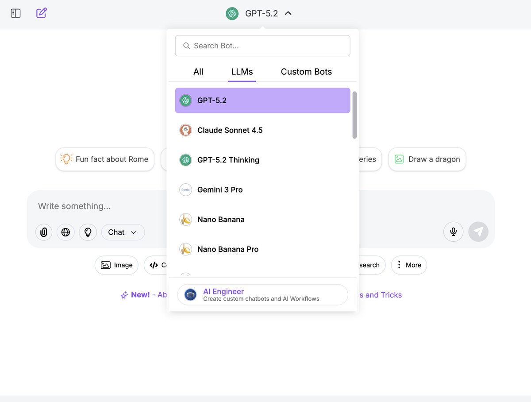Image resolution: width=531 pixels, height=402 pixels.
Task: Pick Nano Banana Pro model
Action: click(x=262, y=249)
